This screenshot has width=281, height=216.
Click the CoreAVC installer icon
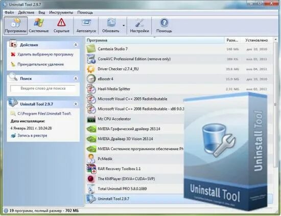click(x=91, y=59)
